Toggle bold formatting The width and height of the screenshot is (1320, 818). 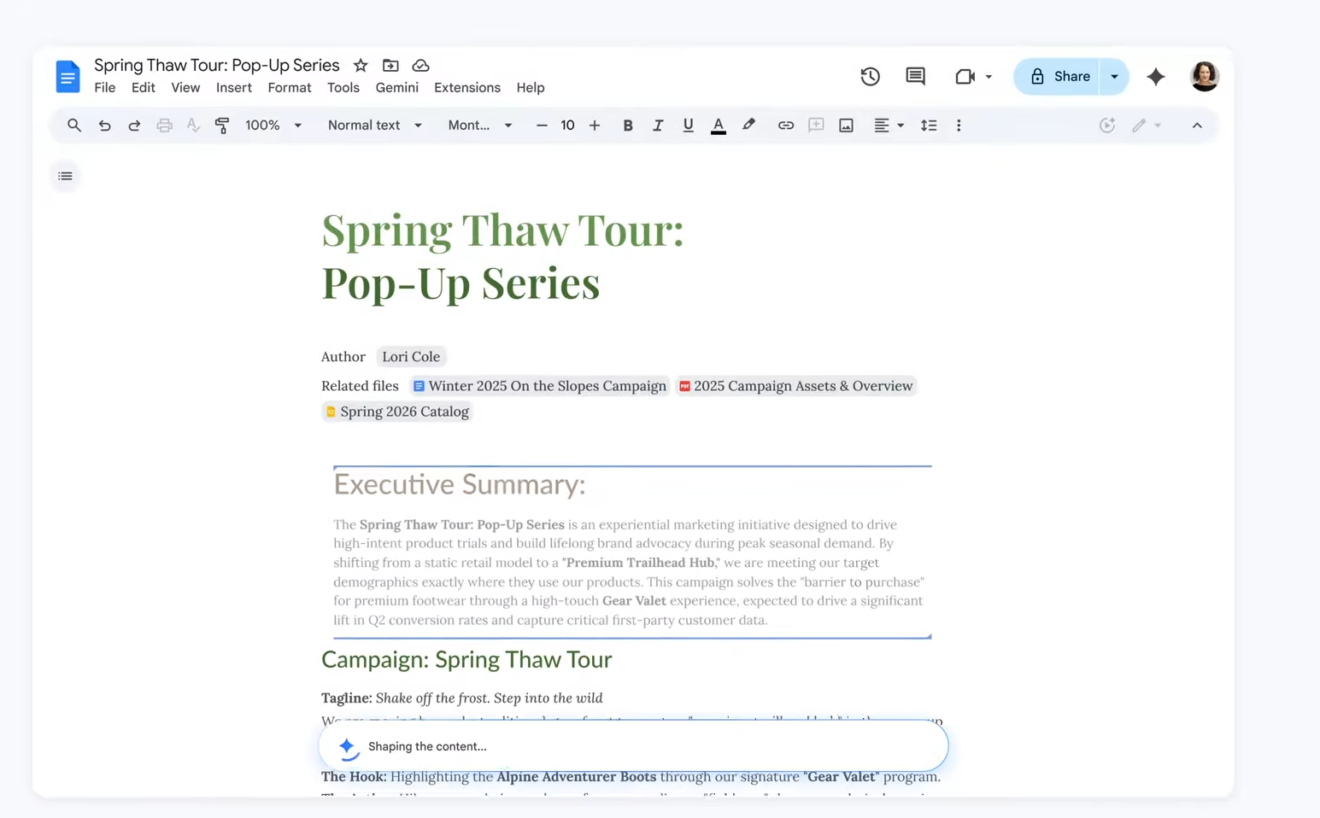(627, 126)
